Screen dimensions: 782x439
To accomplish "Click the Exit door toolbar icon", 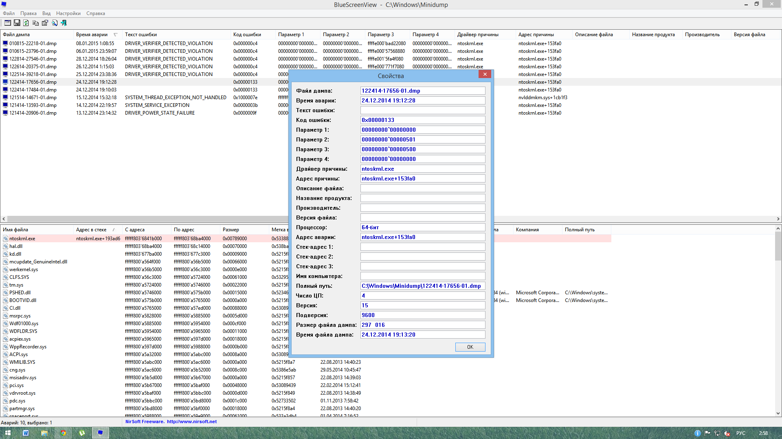I will 64,23.
